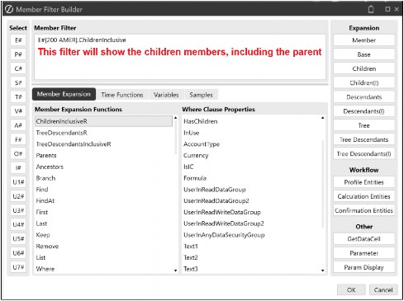Select the U2# dimension button
This screenshot has width=404, height=301.
(x=18, y=196)
